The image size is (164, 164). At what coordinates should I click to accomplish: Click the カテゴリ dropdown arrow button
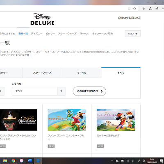click(x=61, y=91)
